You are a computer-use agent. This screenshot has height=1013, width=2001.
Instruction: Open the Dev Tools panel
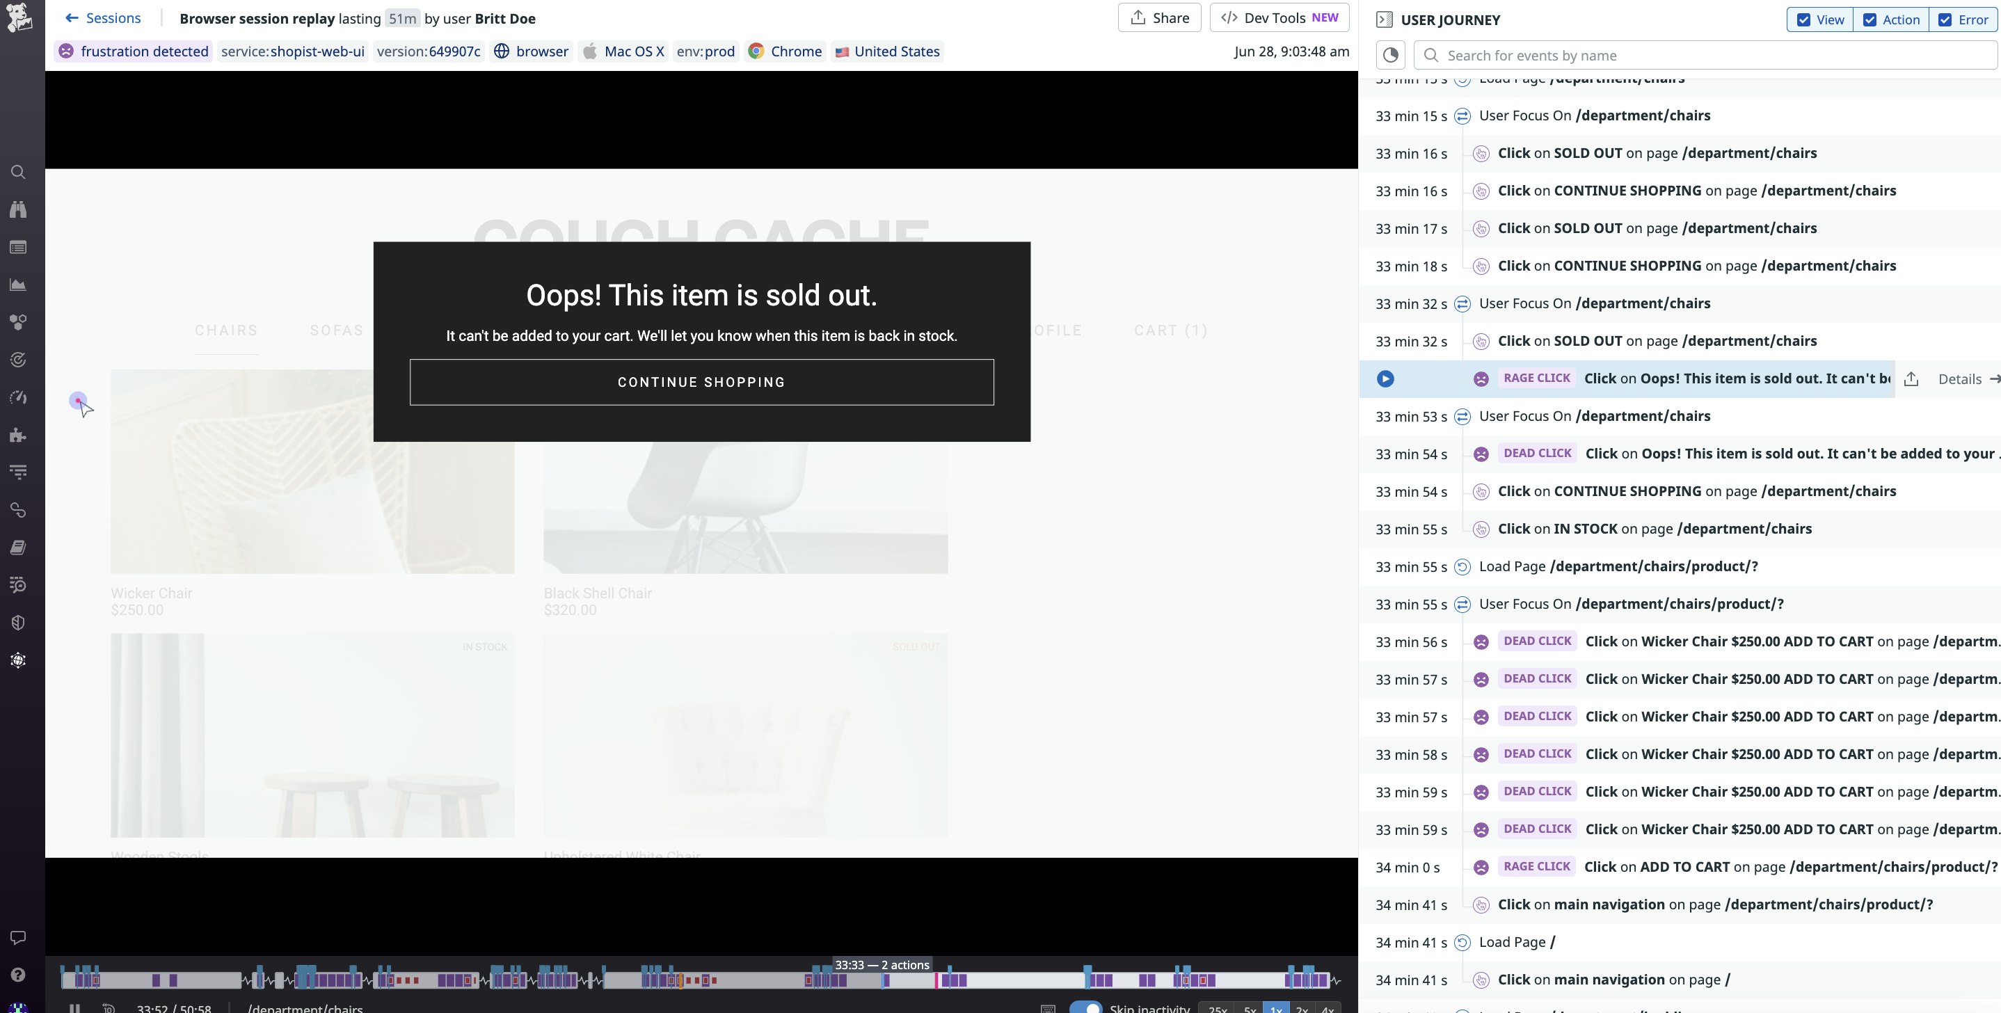[1279, 18]
